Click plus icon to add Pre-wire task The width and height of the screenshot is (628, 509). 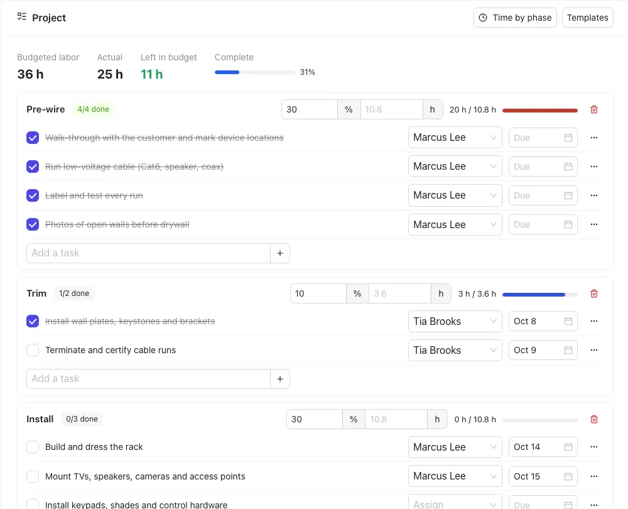(x=280, y=253)
